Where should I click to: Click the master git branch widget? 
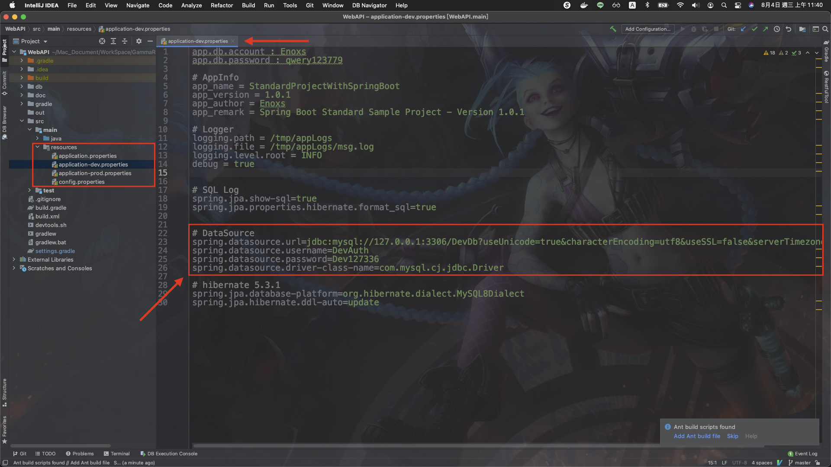[x=799, y=463]
